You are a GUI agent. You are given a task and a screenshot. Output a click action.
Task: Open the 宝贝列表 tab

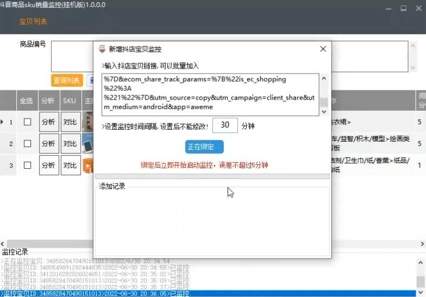click(33, 22)
